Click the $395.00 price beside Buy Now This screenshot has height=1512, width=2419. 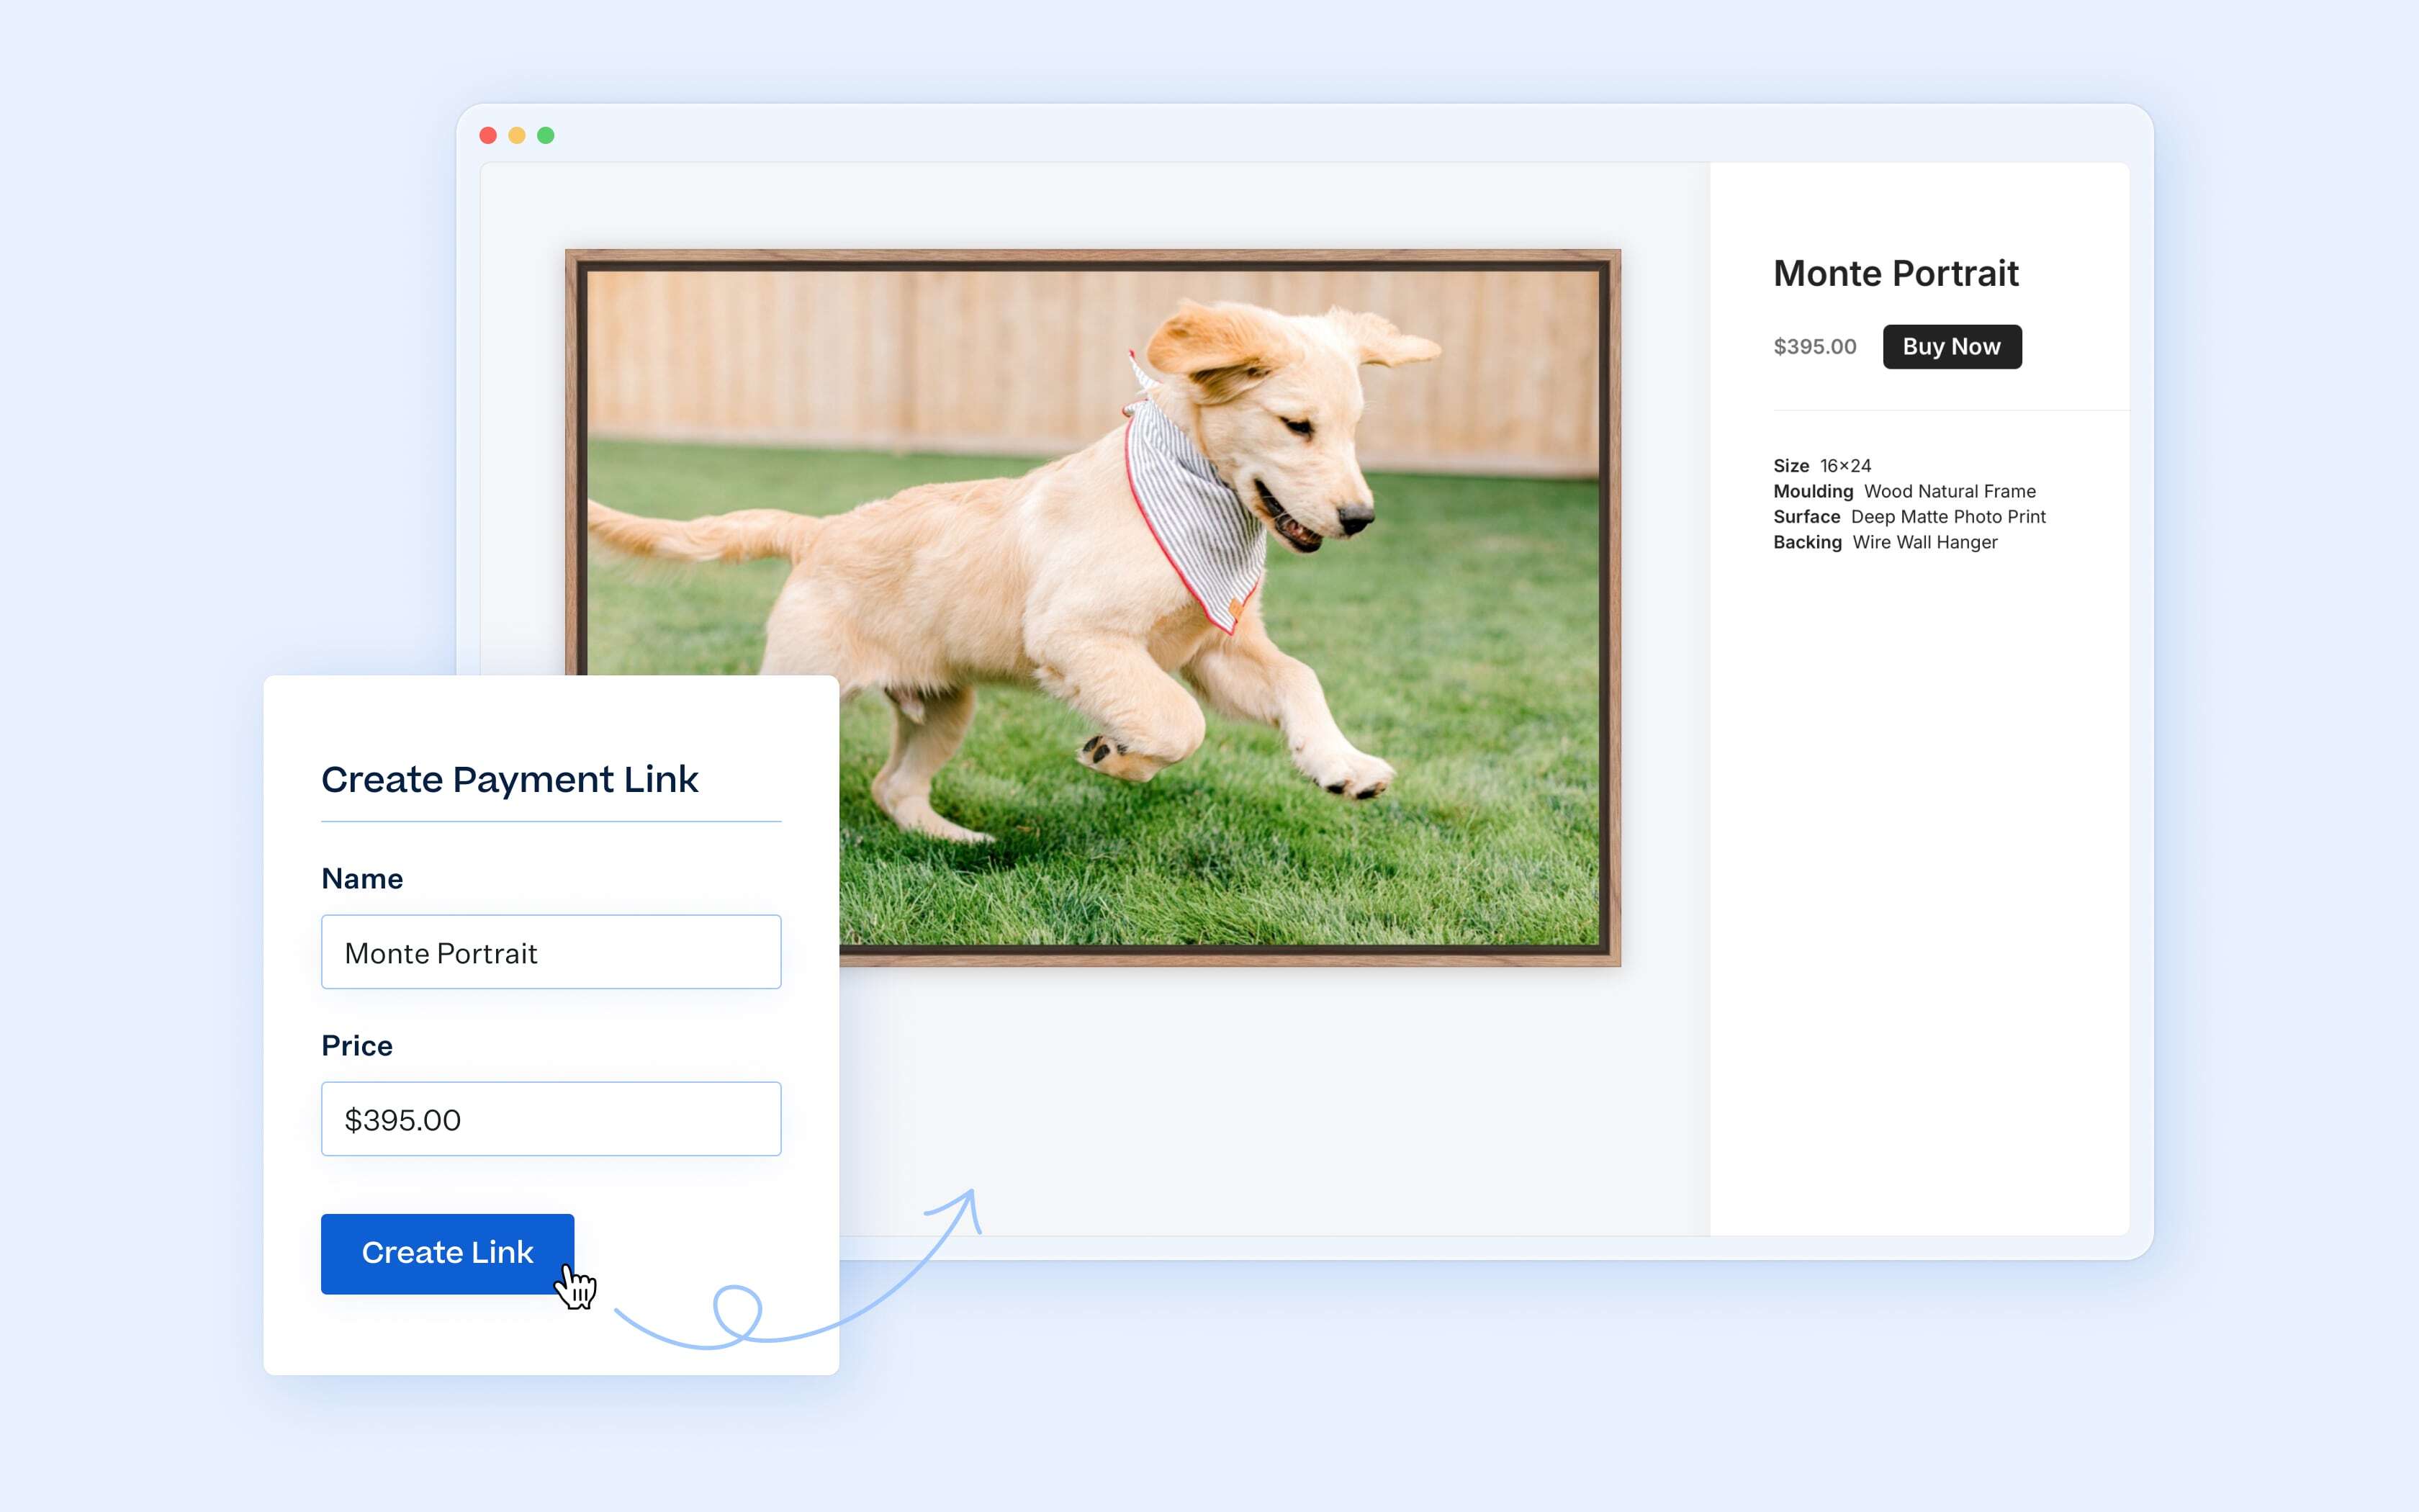1814,347
